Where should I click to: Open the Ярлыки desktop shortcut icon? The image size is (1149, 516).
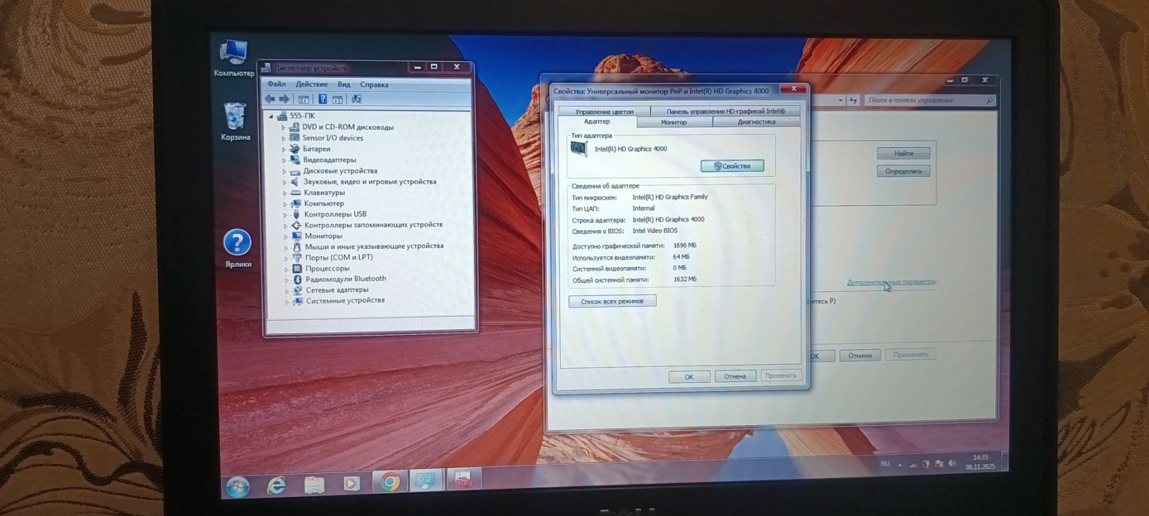pos(237,249)
